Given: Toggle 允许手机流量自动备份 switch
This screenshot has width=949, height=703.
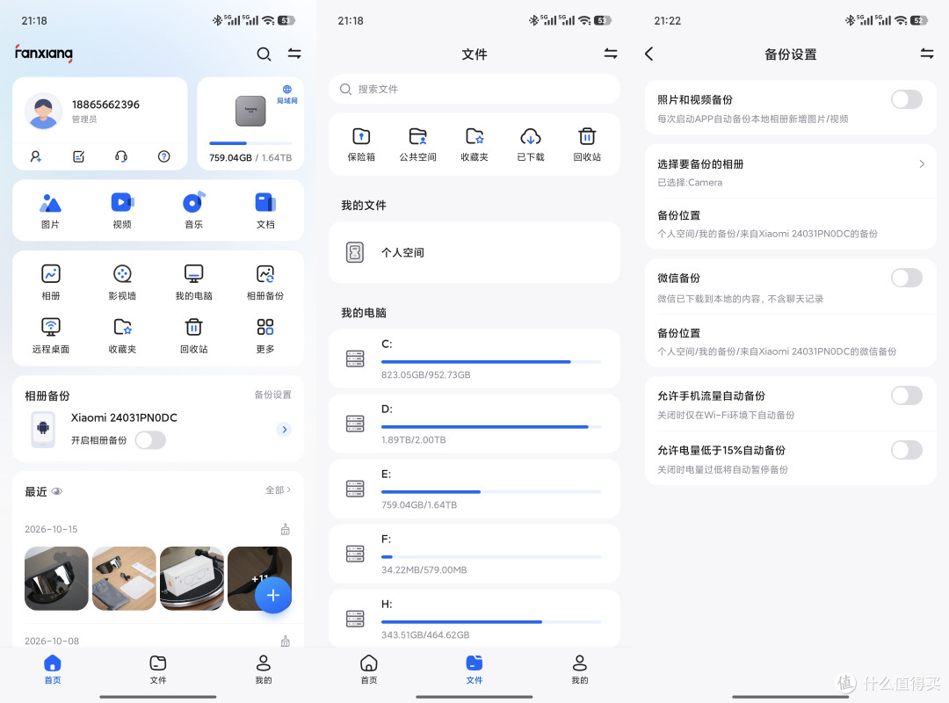Looking at the screenshot, I should [x=907, y=395].
